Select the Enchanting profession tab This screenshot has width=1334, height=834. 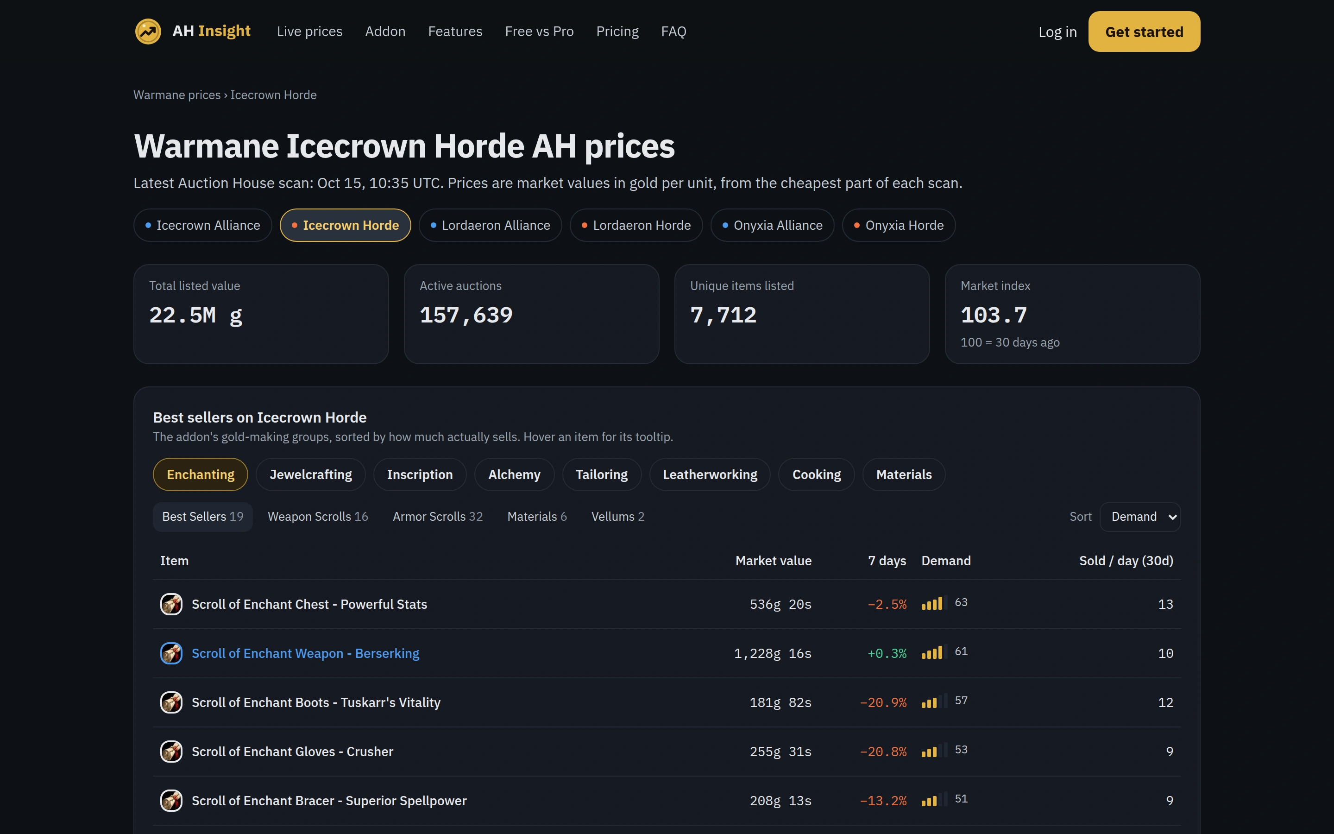pos(200,474)
